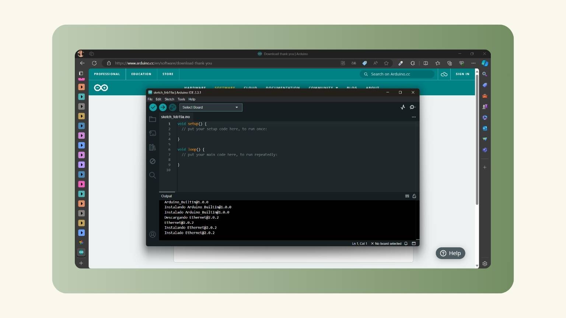
Task: Click Search on Arduino.cc field
Action: coord(397,74)
